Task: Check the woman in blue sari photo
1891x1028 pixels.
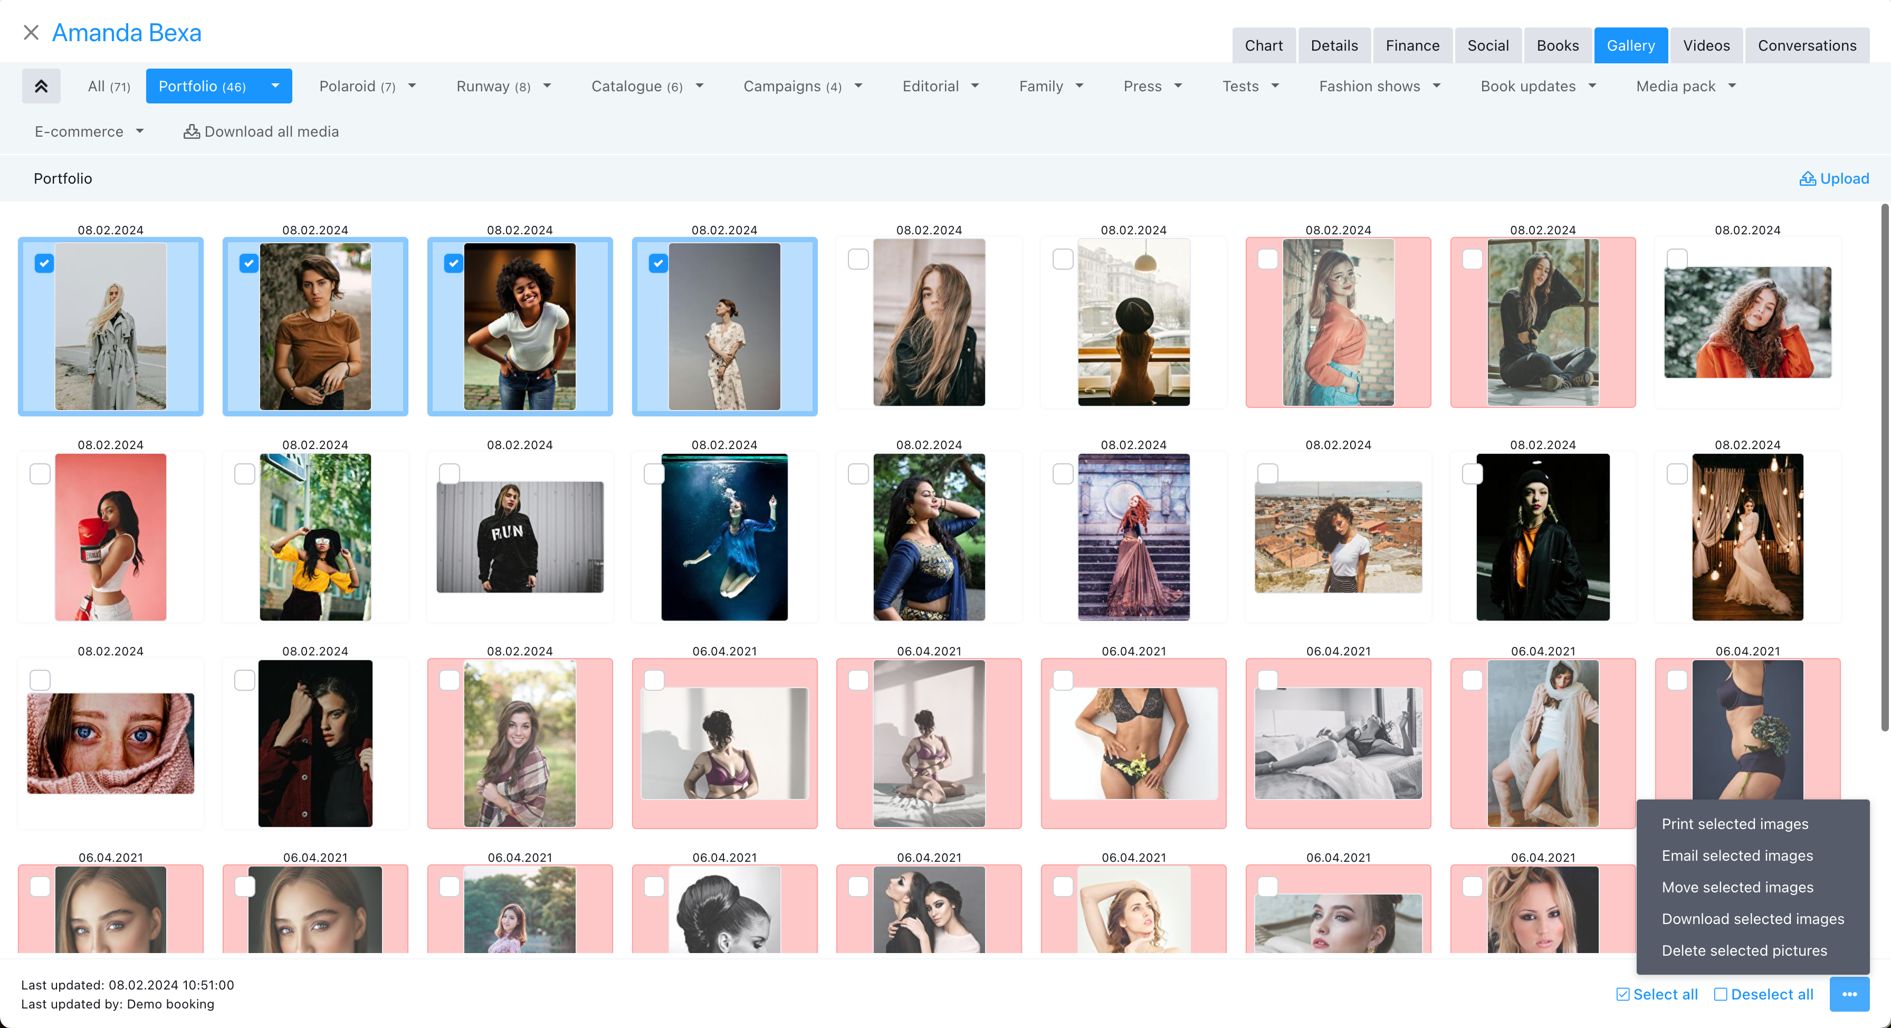Action: click(x=858, y=474)
